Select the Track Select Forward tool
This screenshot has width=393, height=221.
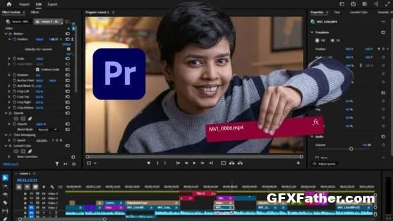[x=5, y=186]
